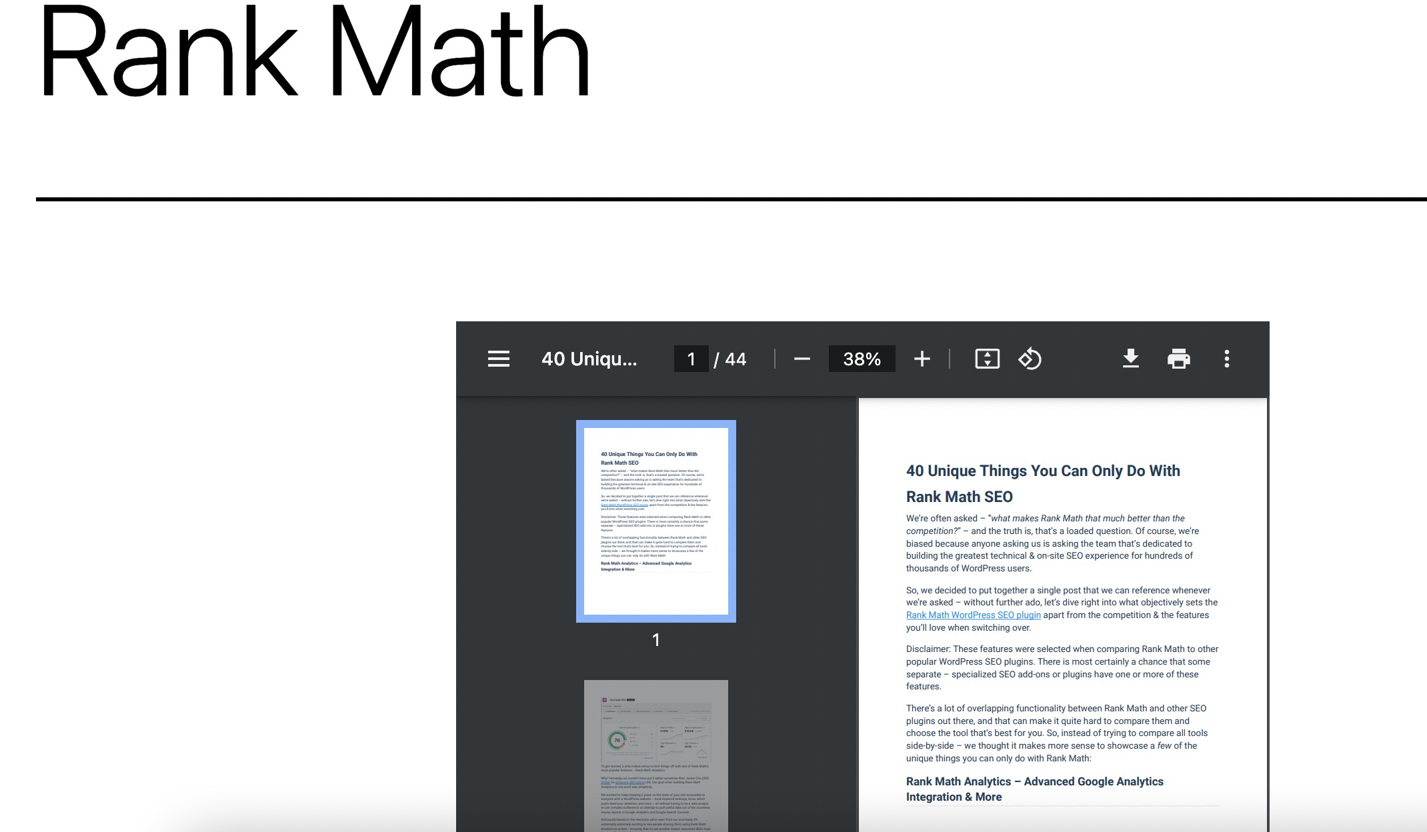Click the download icon to save PDF
This screenshot has width=1427, height=832.
(1131, 359)
